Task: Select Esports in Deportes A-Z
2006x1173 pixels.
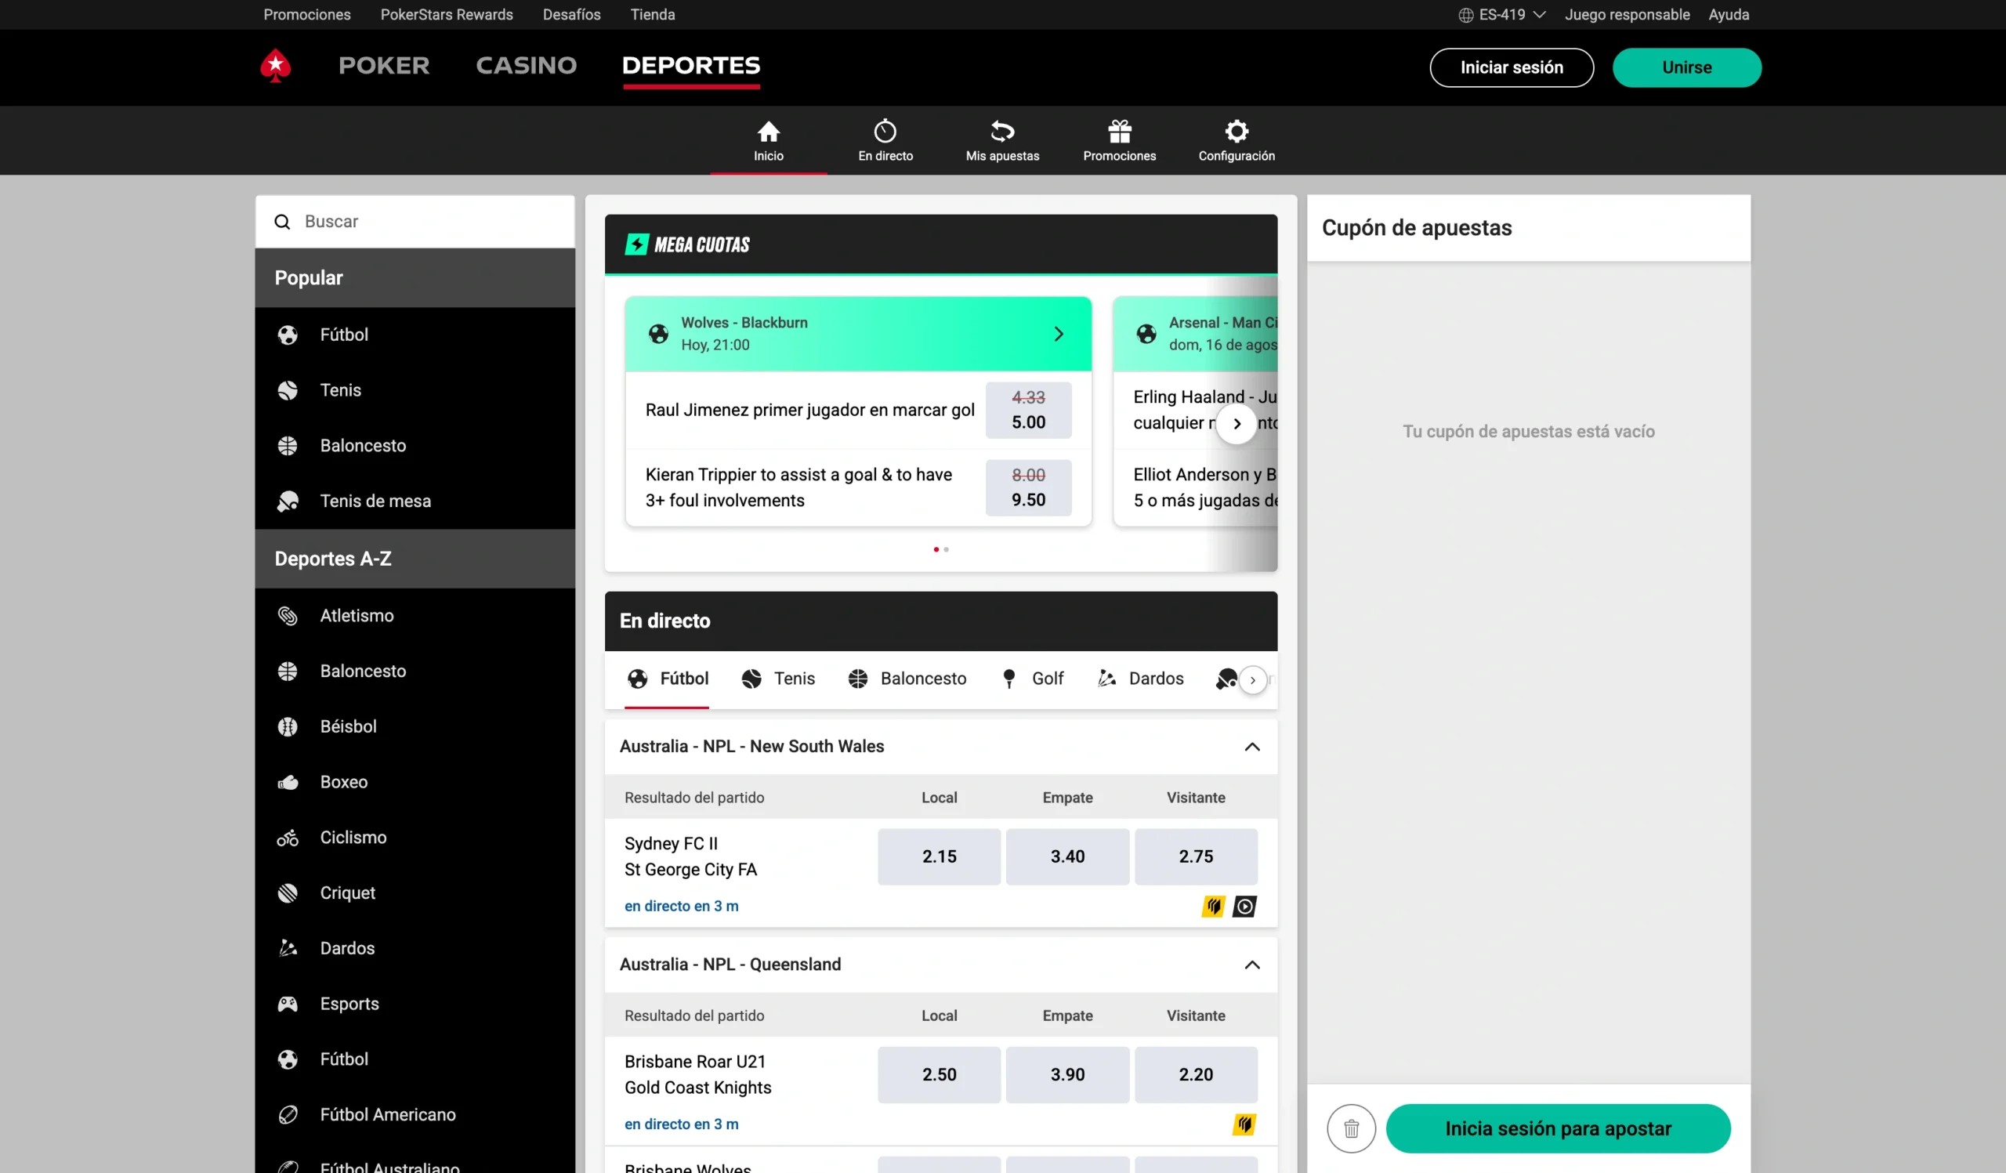Action: (415, 1004)
